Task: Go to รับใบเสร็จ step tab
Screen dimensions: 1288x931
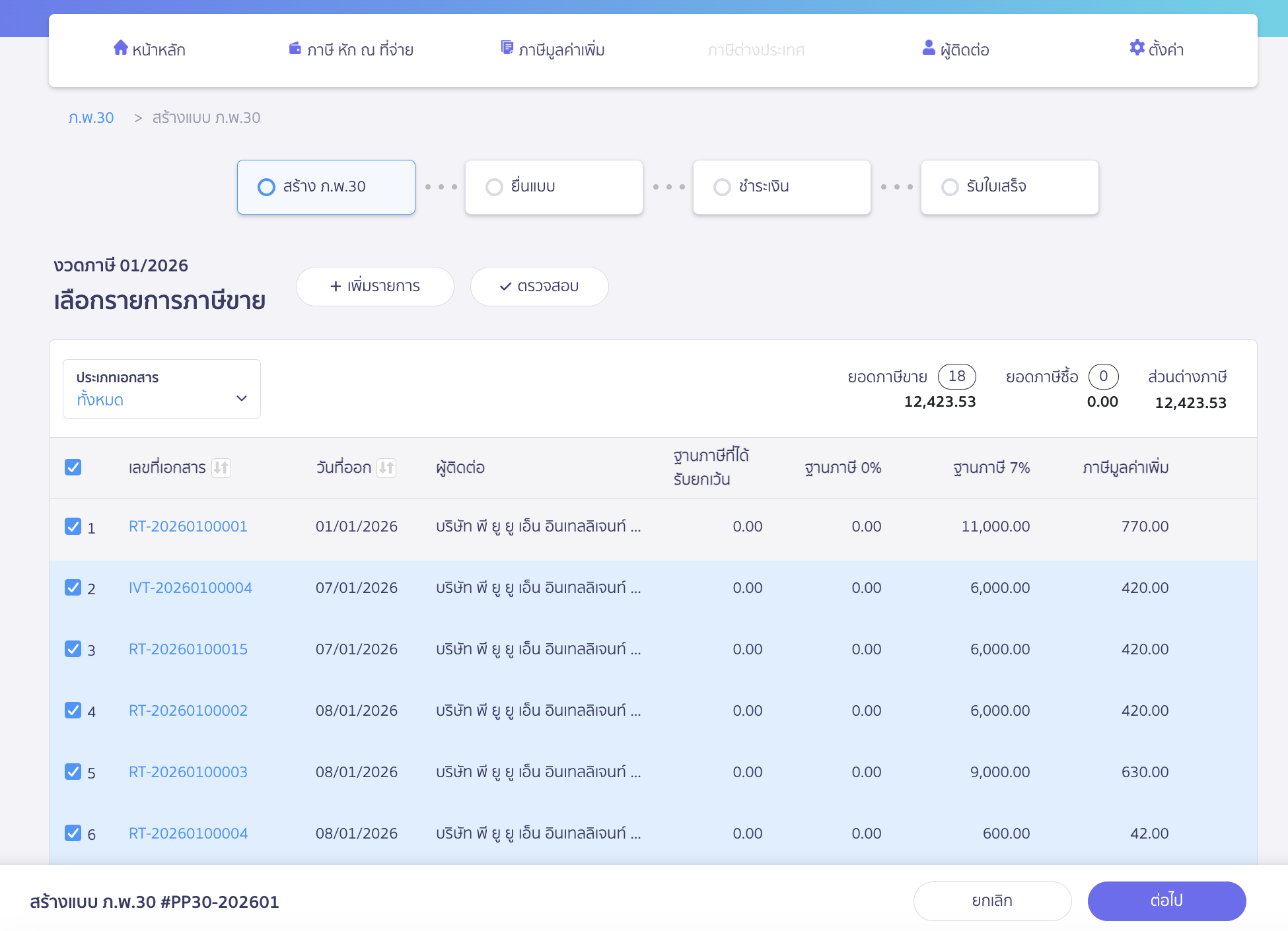Action: [1009, 187]
